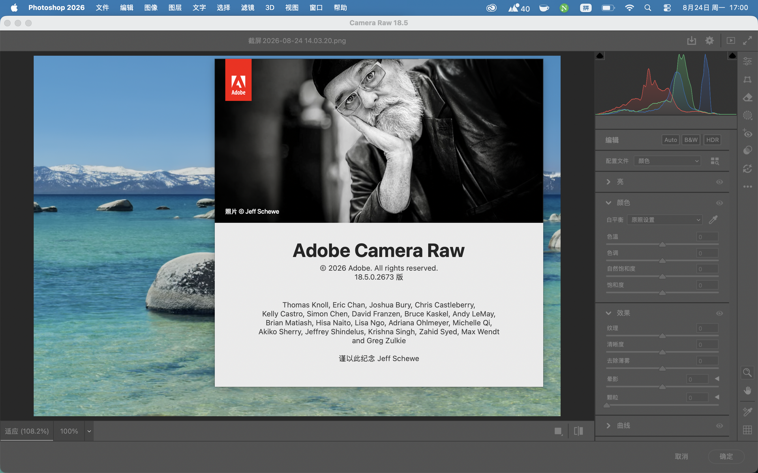The image size is (758, 473).
Task: Expand the 曲线 section chevron
Action: [608, 426]
